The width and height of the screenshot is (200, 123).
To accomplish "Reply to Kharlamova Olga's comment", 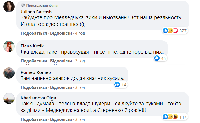I will click(61, 119).
